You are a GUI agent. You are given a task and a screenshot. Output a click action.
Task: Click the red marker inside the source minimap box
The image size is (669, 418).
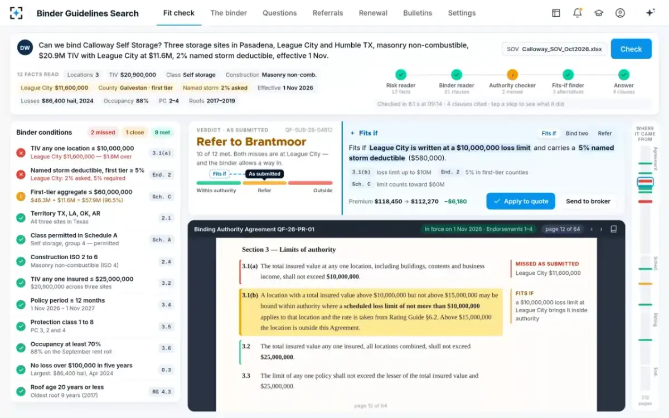[645, 181]
